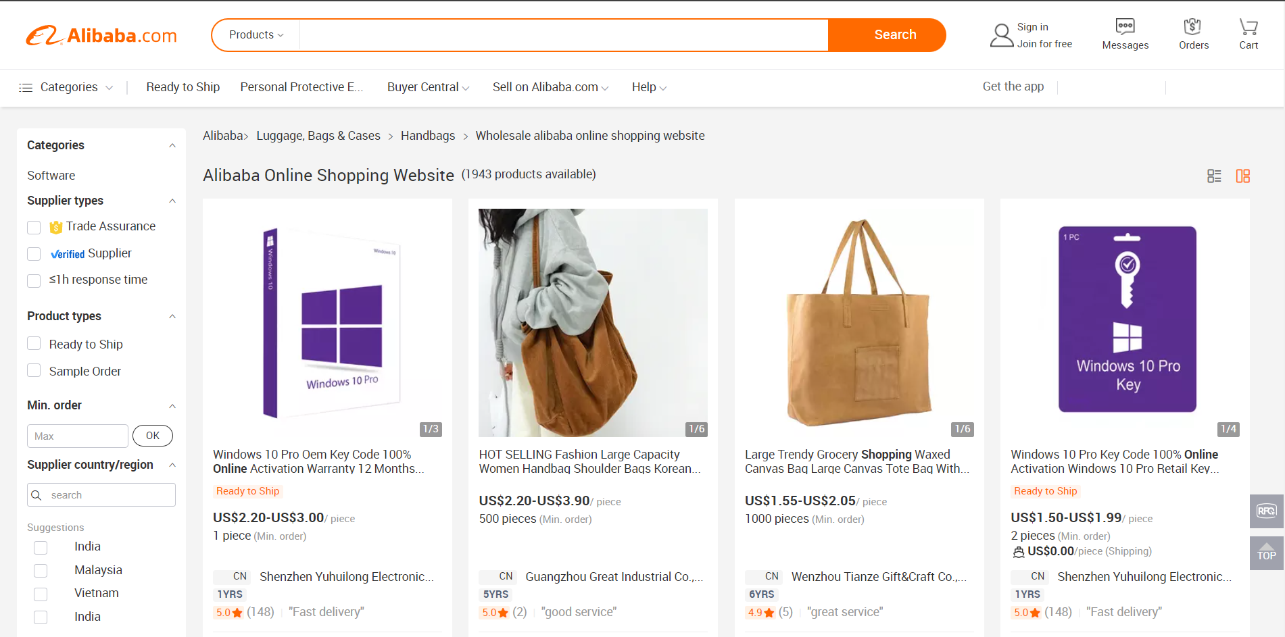Open the Windows 10 Pro box product image

coord(327,323)
